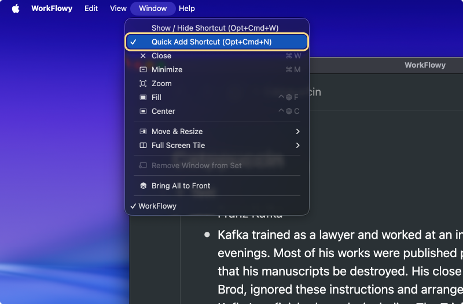The image size is (463, 304).
Task: Select the checked WorkFlowy window entry
Action: point(217,206)
